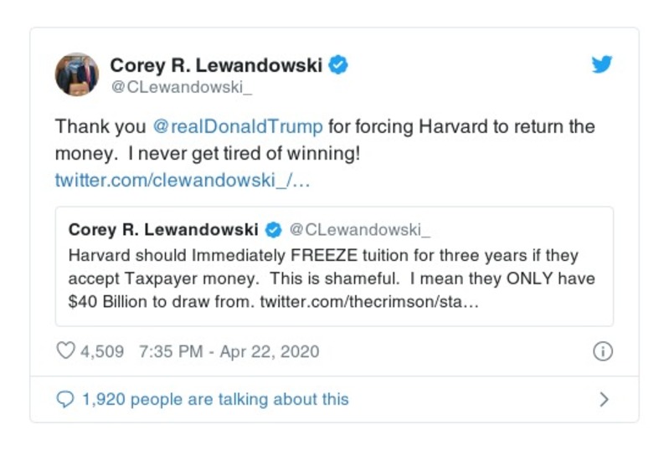Open the tweet info circle icon

602,351
